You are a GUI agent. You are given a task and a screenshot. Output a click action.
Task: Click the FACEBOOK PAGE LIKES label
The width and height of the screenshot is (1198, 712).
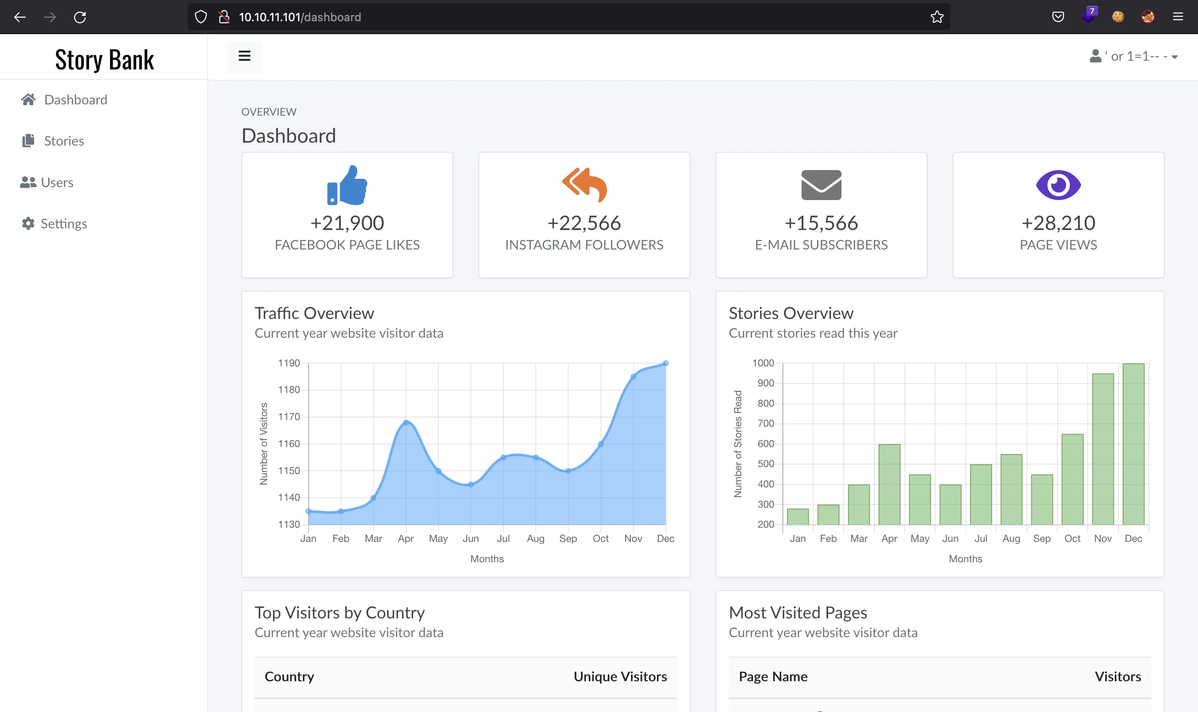pyautogui.click(x=347, y=245)
